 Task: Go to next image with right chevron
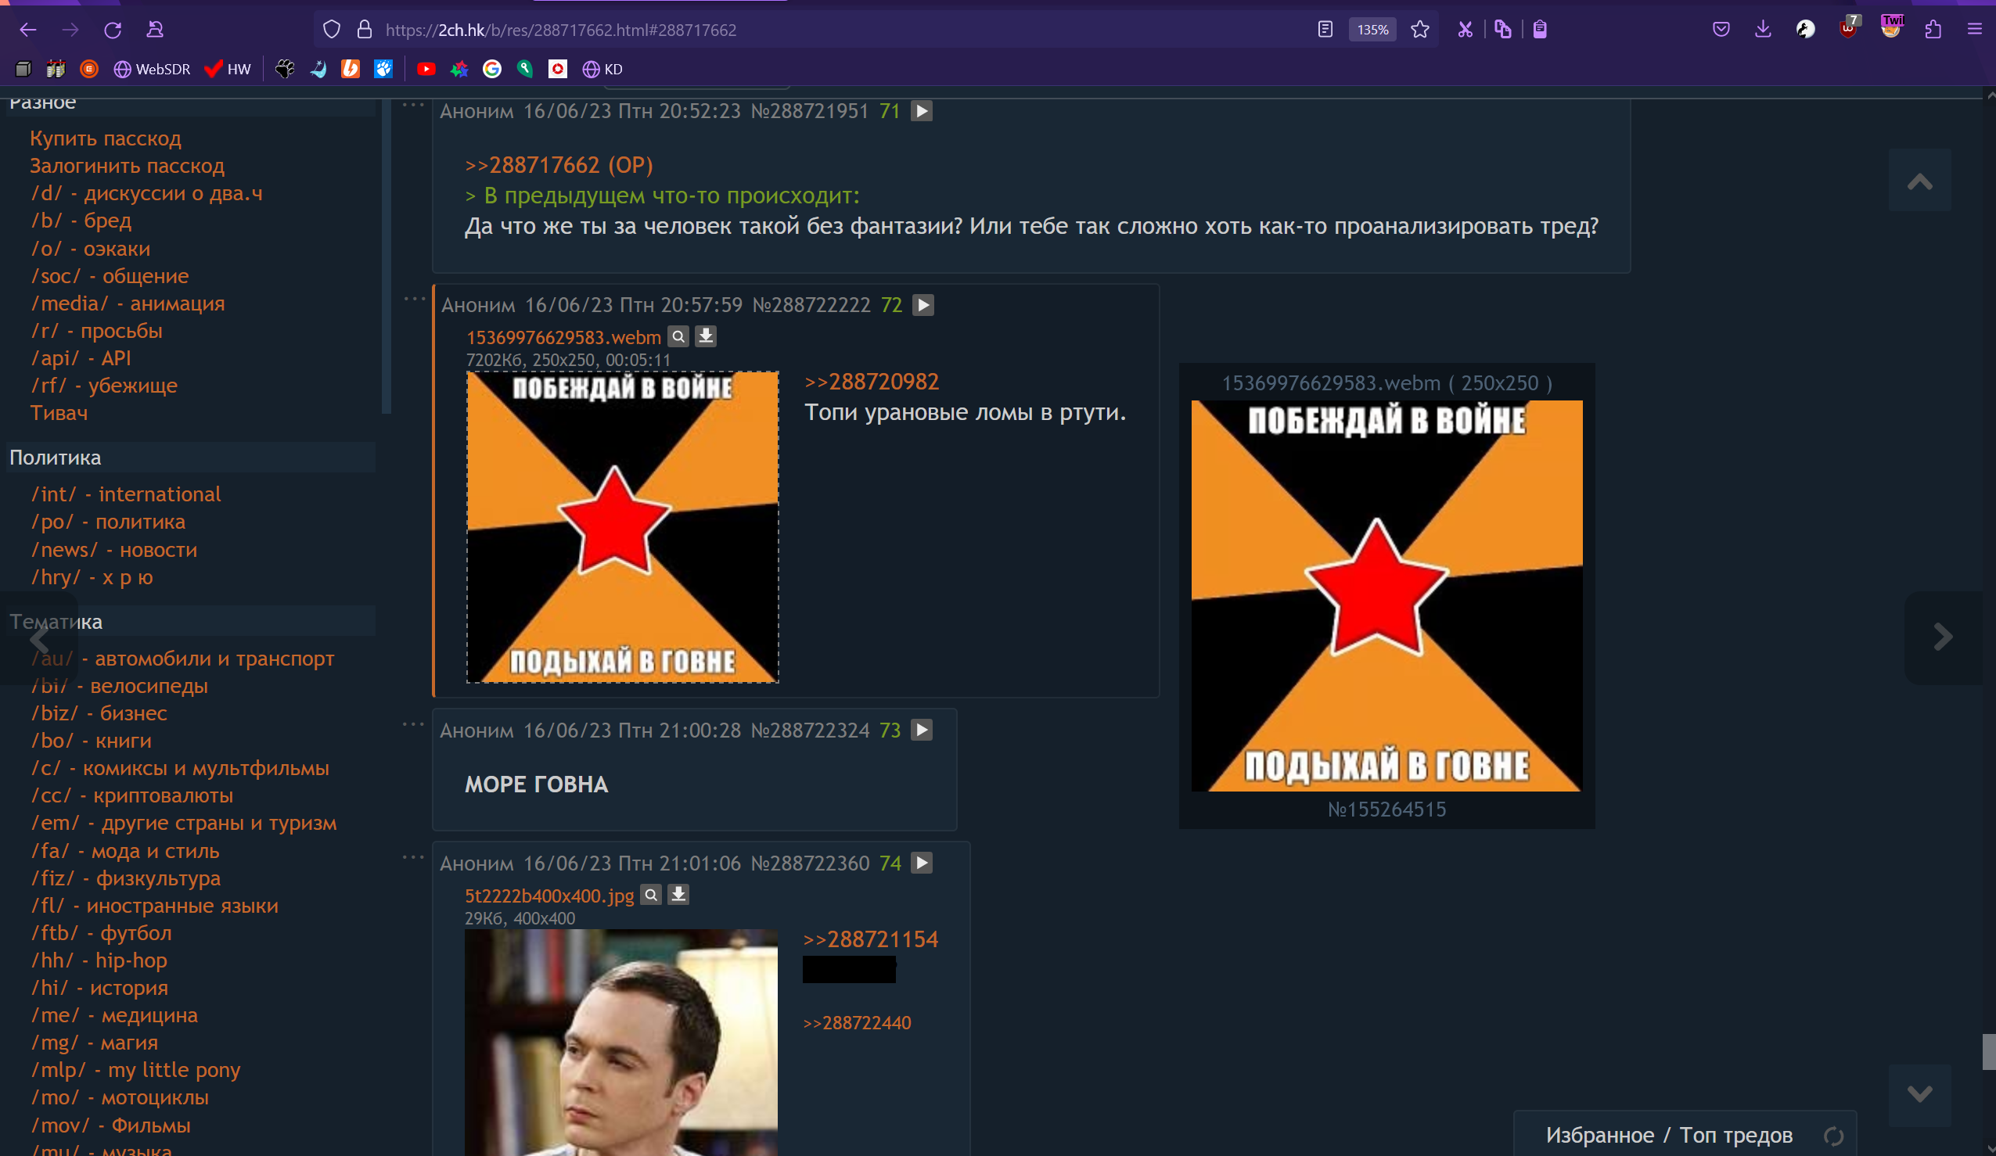1943,637
